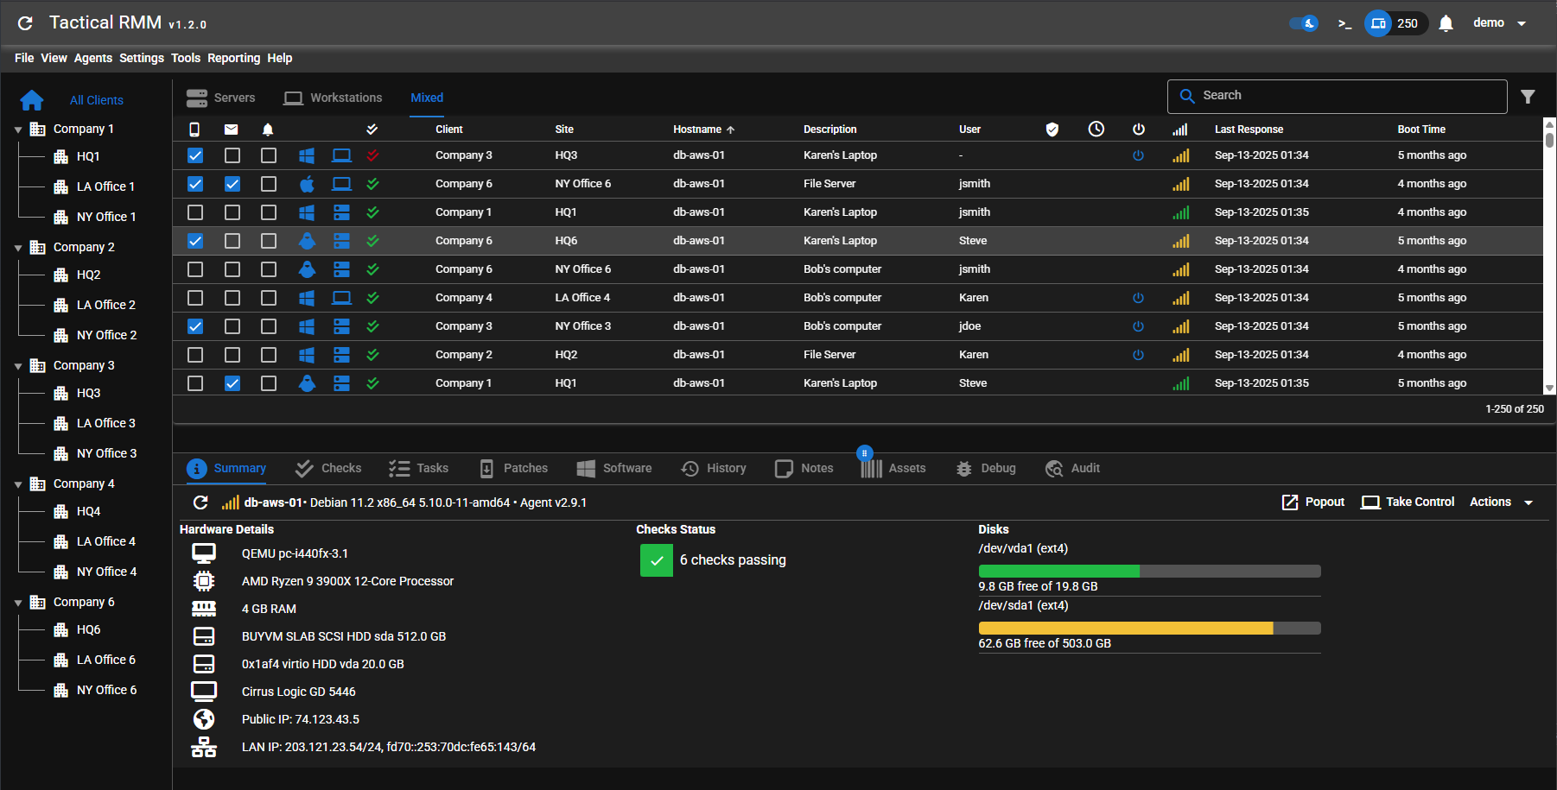Click the agent count cloud icon showing 250
Viewport: 1557px width, 790px height.
click(1377, 23)
